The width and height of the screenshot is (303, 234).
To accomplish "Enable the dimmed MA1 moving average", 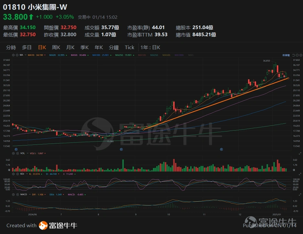I will (x=191, y=55).
